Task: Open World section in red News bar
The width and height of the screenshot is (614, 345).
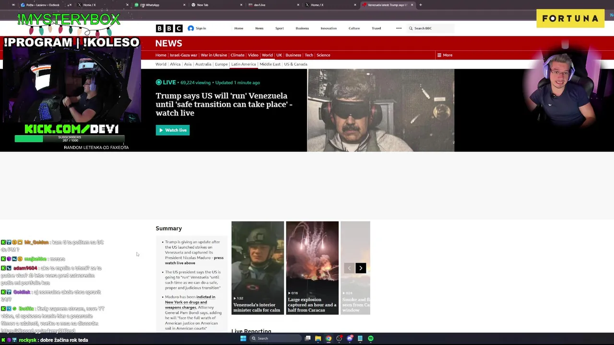Action: [x=267, y=55]
